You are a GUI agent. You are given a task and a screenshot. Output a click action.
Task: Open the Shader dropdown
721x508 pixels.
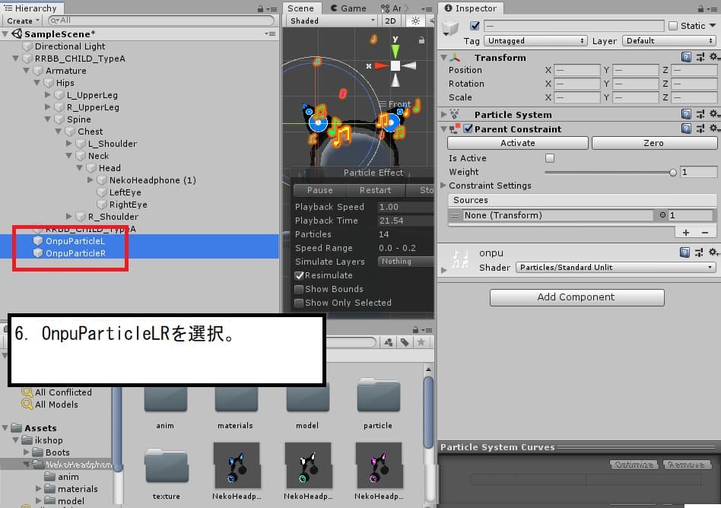615,267
